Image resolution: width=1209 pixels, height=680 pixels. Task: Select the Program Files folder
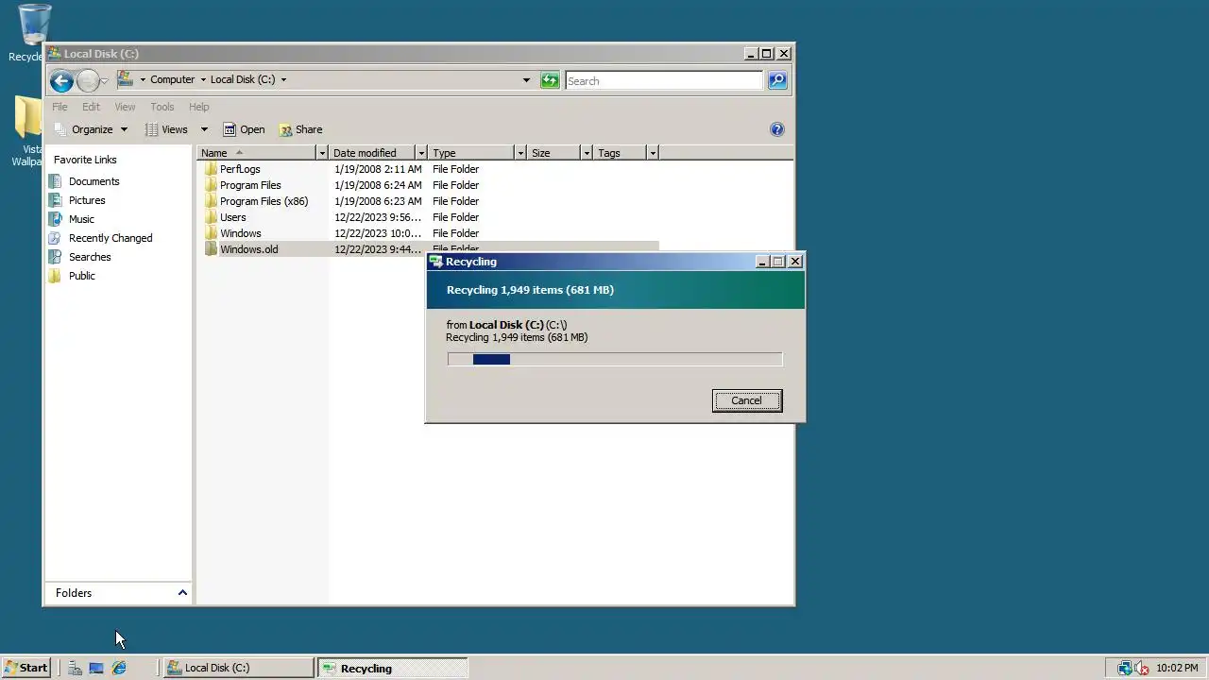pyautogui.click(x=250, y=185)
